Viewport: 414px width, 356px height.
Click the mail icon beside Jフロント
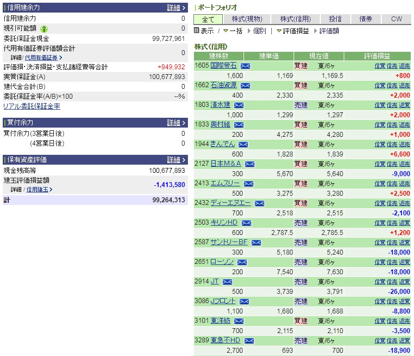click(x=244, y=301)
